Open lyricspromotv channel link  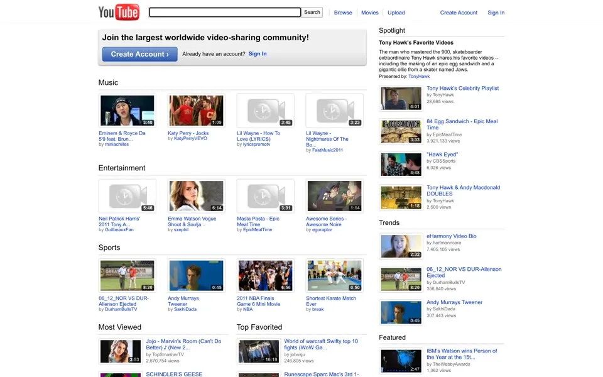(x=256, y=145)
